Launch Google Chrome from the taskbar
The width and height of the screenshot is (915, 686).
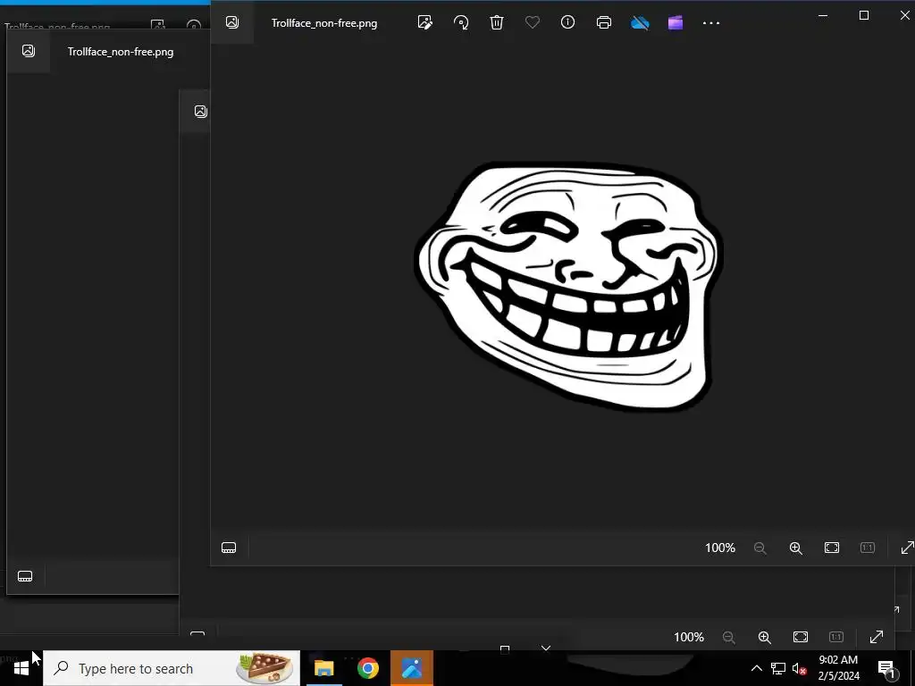pyautogui.click(x=367, y=668)
